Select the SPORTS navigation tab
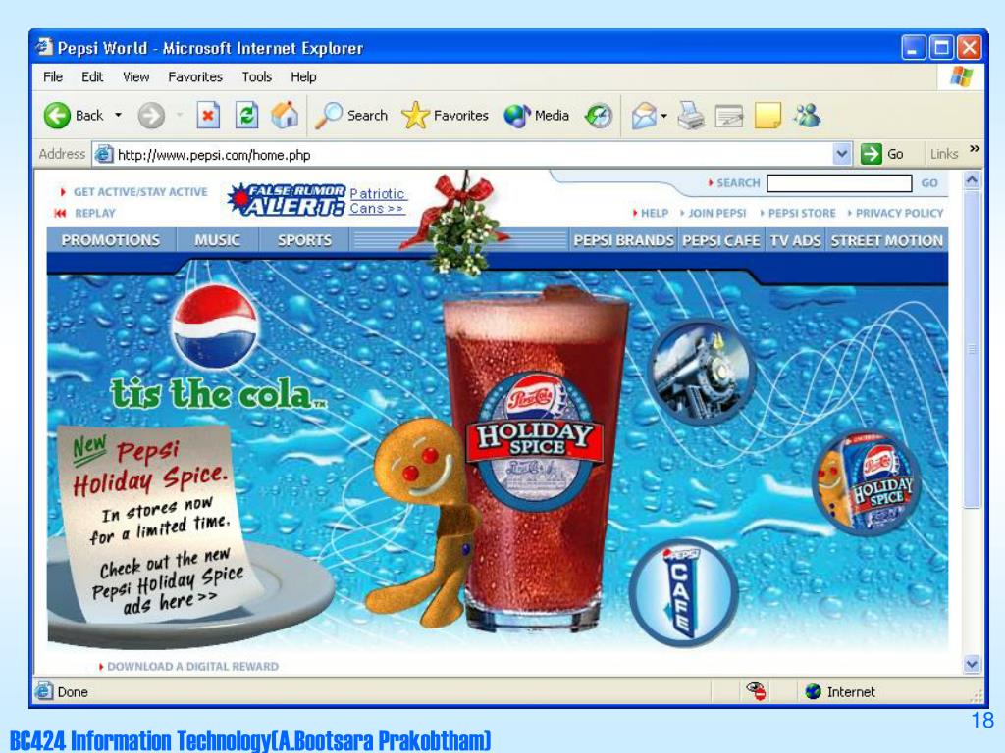 pyautogui.click(x=304, y=240)
